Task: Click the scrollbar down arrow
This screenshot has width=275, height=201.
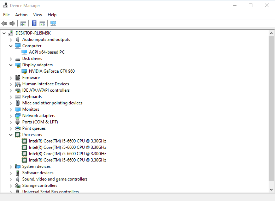Action: (271, 190)
